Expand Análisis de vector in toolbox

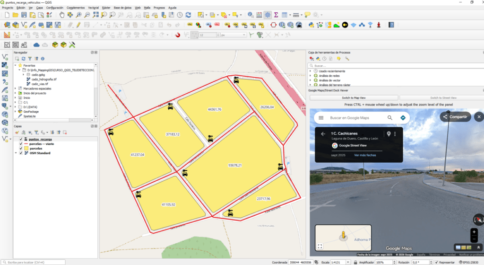310,80
